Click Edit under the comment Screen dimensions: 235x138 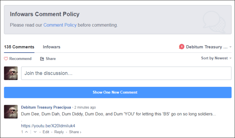tap(46, 132)
